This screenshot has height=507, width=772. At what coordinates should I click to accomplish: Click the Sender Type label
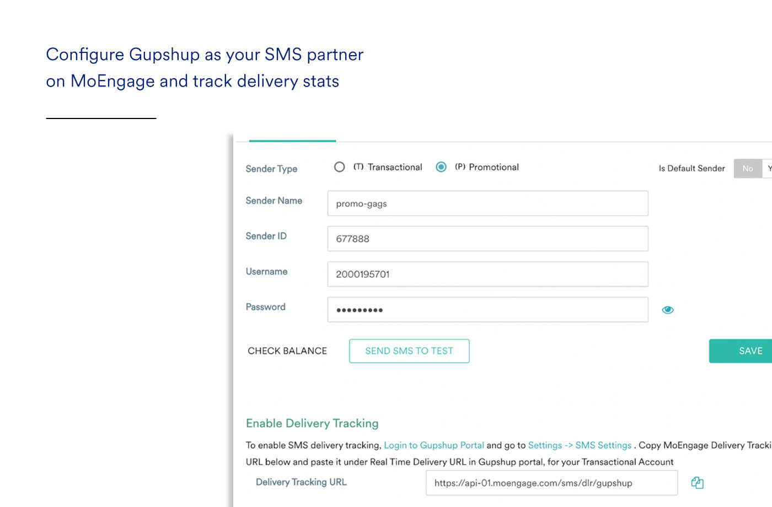coord(271,169)
